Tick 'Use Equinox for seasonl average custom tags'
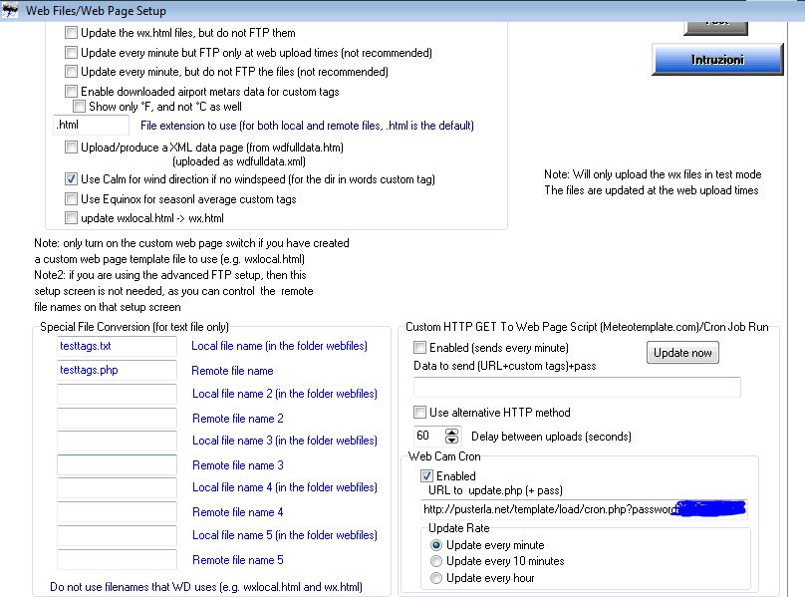Viewport: 805px width, 597px height. pyautogui.click(x=71, y=198)
